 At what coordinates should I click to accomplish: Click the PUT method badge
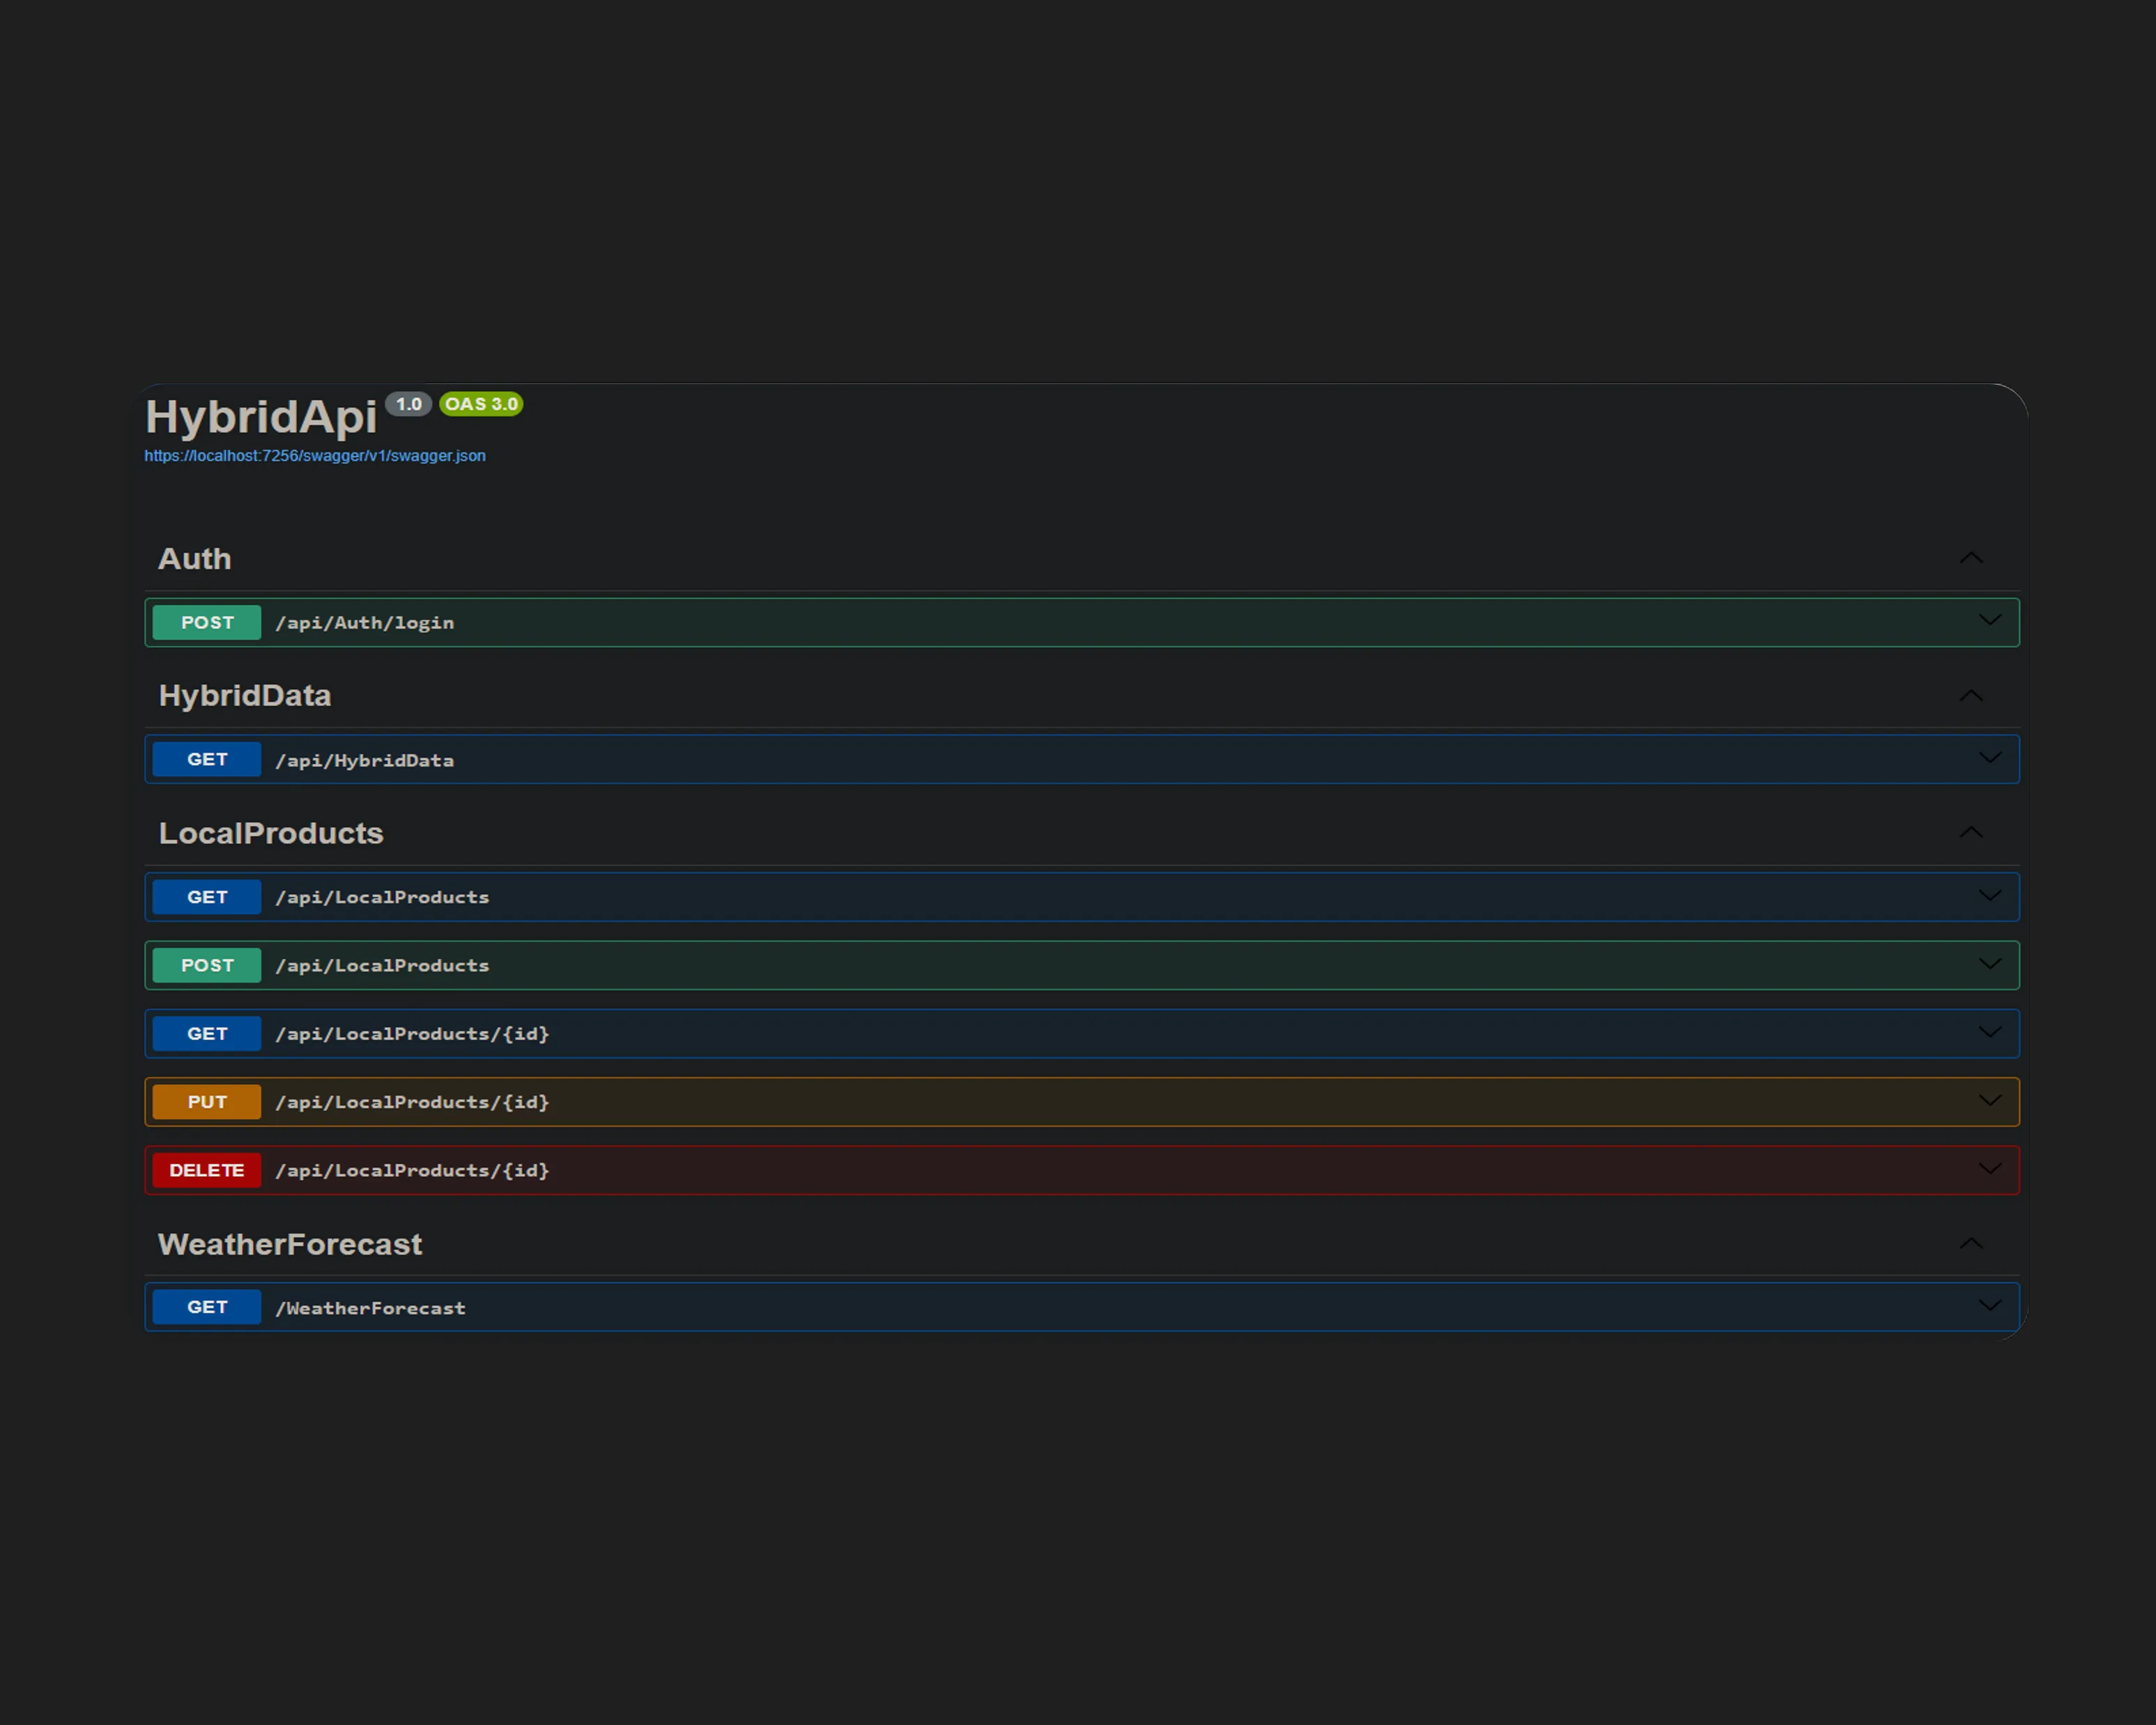(x=207, y=1102)
